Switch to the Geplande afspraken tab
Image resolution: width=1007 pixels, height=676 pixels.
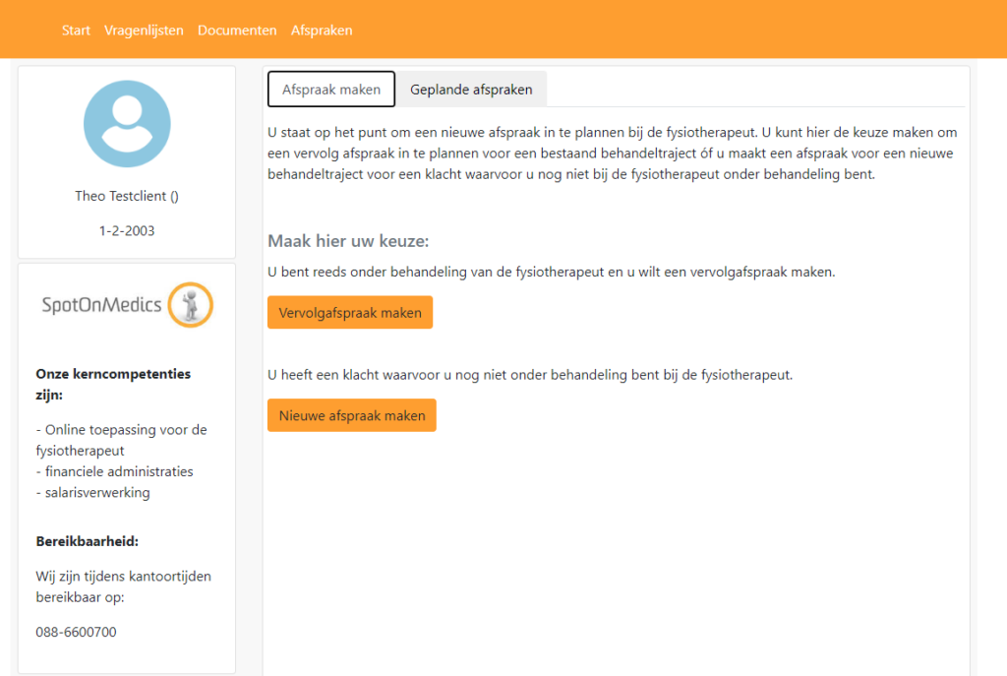tap(471, 90)
